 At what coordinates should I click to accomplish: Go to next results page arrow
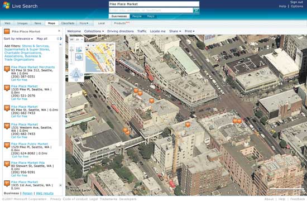click(x=61, y=39)
